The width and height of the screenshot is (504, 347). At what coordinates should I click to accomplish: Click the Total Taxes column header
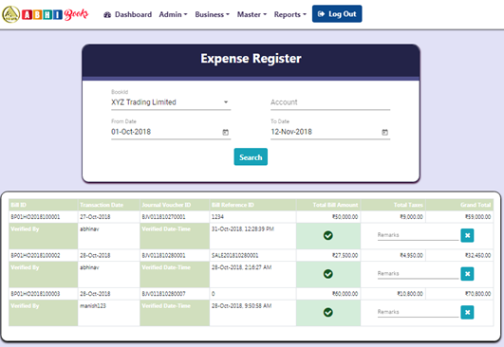pyautogui.click(x=393, y=205)
